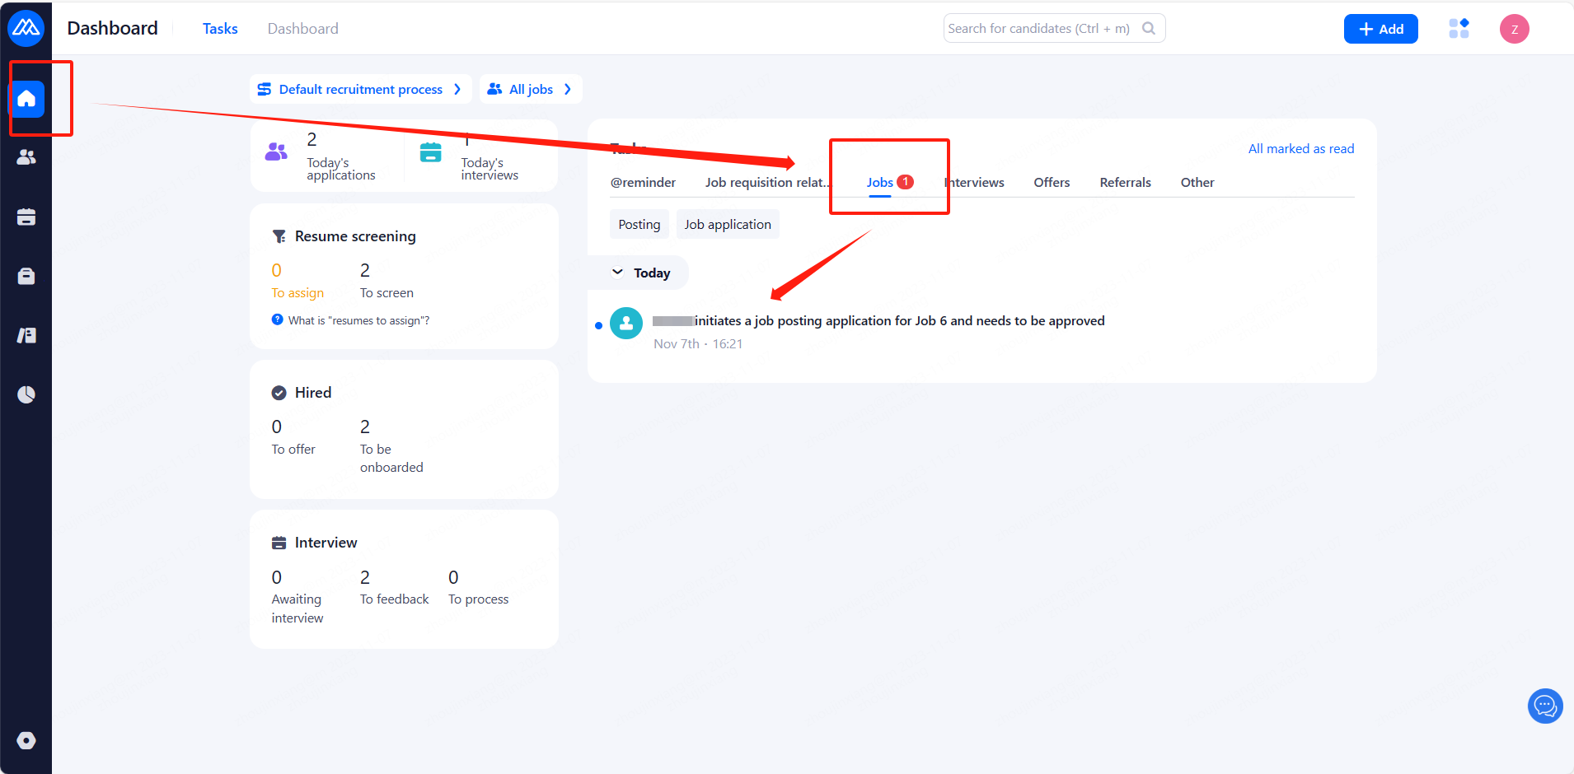Open the Settings gear sidebar icon
This screenshot has height=774, width=1574.
[26, 740]
